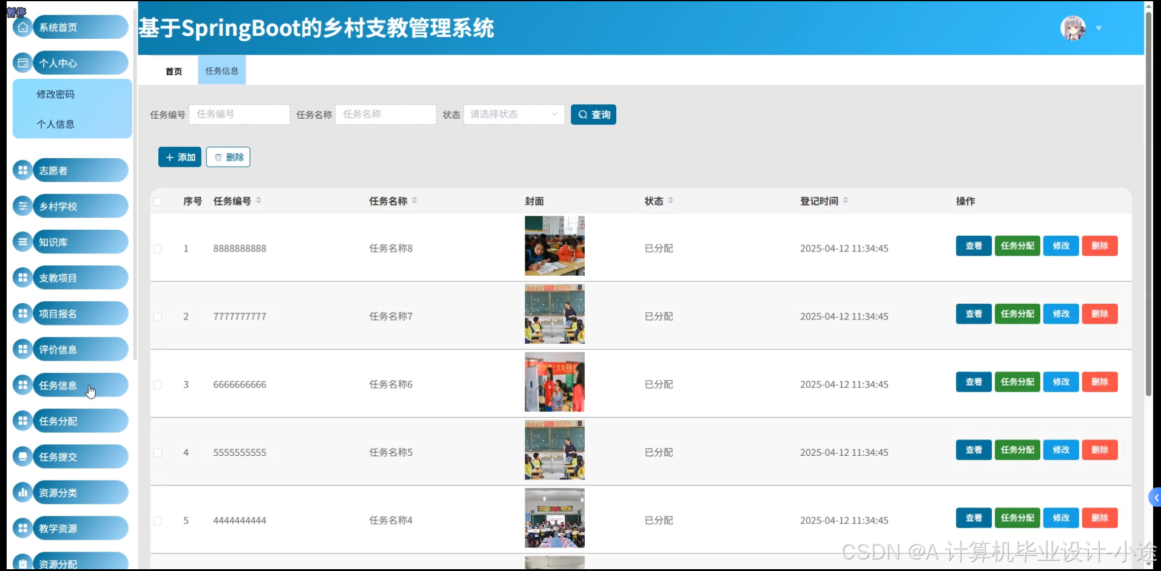Screen dimensions: 1161x571
Task: Open cover thumbnail of 任务名称6
Action: [554, 382]
